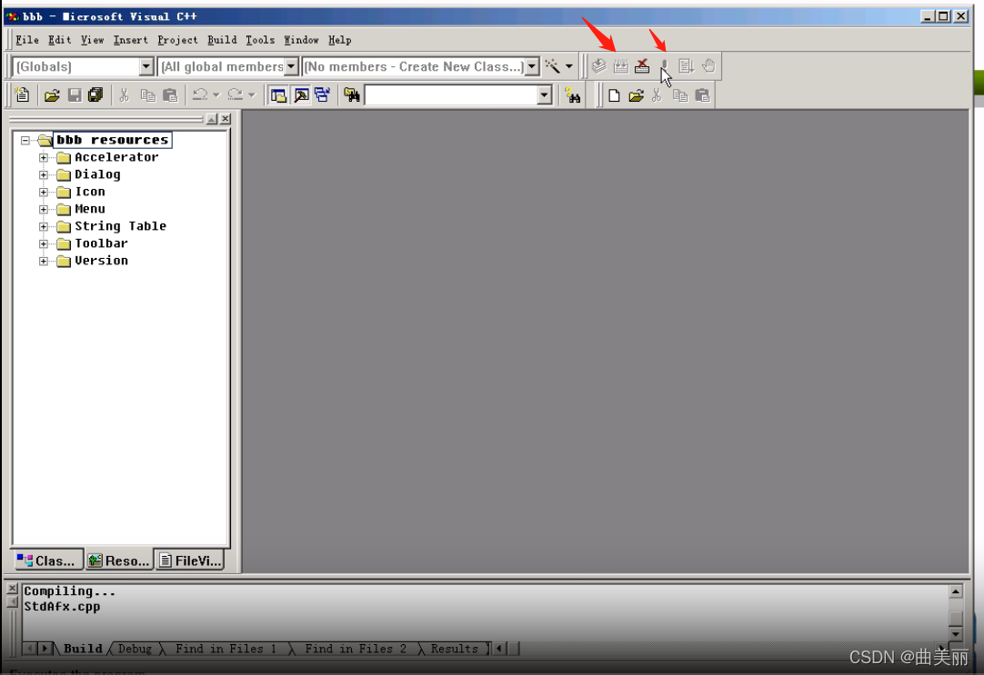This screenshot has height=675, width=984.
Task: Switch to the Results output tab
Action: 455,649
